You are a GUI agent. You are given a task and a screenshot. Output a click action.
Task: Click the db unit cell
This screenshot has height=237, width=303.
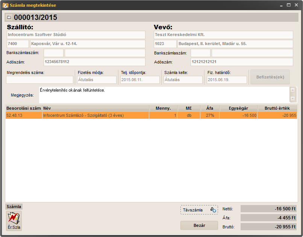click(x=189, y=115)
